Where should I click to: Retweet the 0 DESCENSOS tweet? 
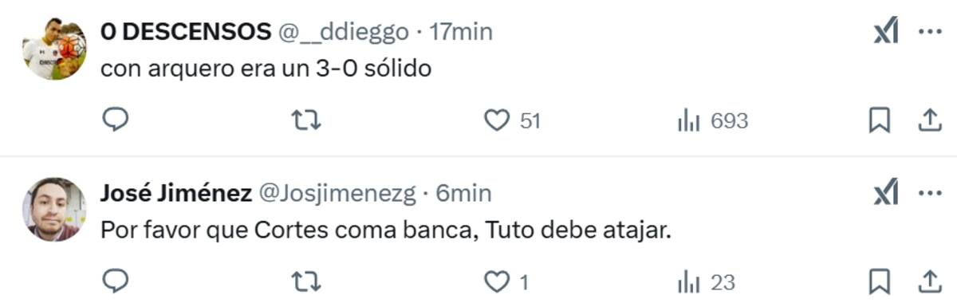pos(305,120)
